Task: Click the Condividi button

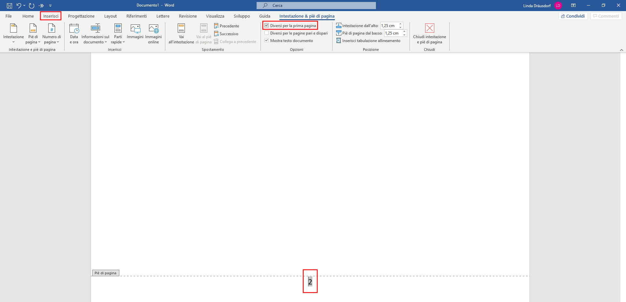Action: point(573,16)
